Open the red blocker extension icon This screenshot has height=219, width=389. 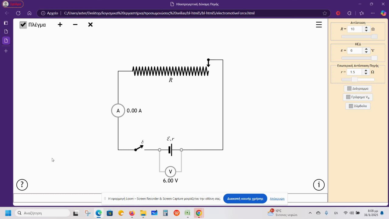click(x=338, y=13)
